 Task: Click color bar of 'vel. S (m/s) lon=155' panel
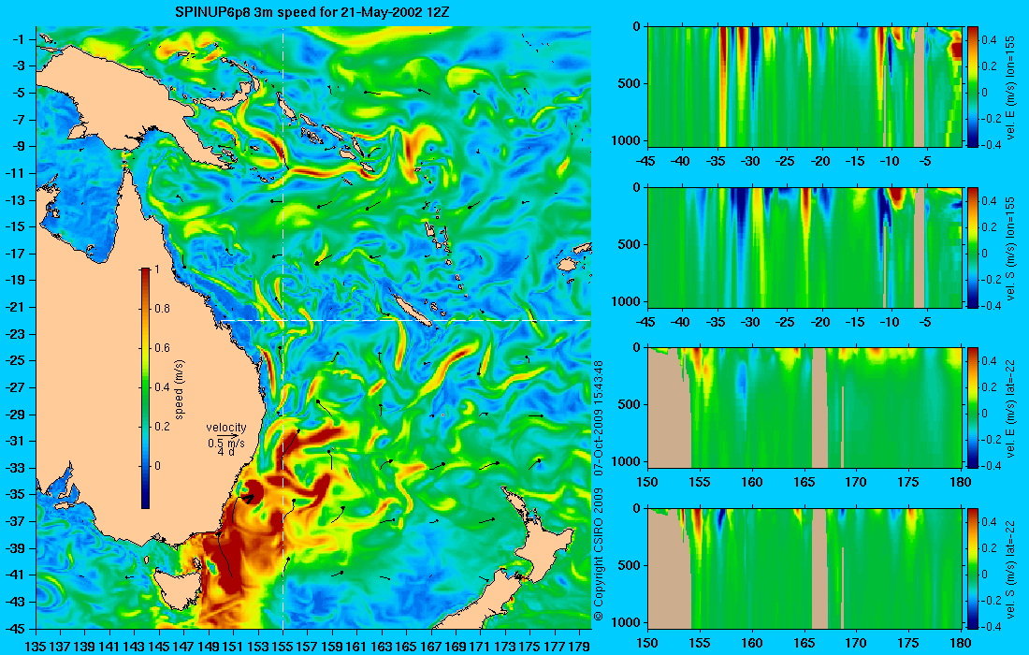pos(972,247)
